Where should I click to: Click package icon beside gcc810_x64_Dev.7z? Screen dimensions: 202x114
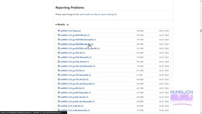[59, 97]
